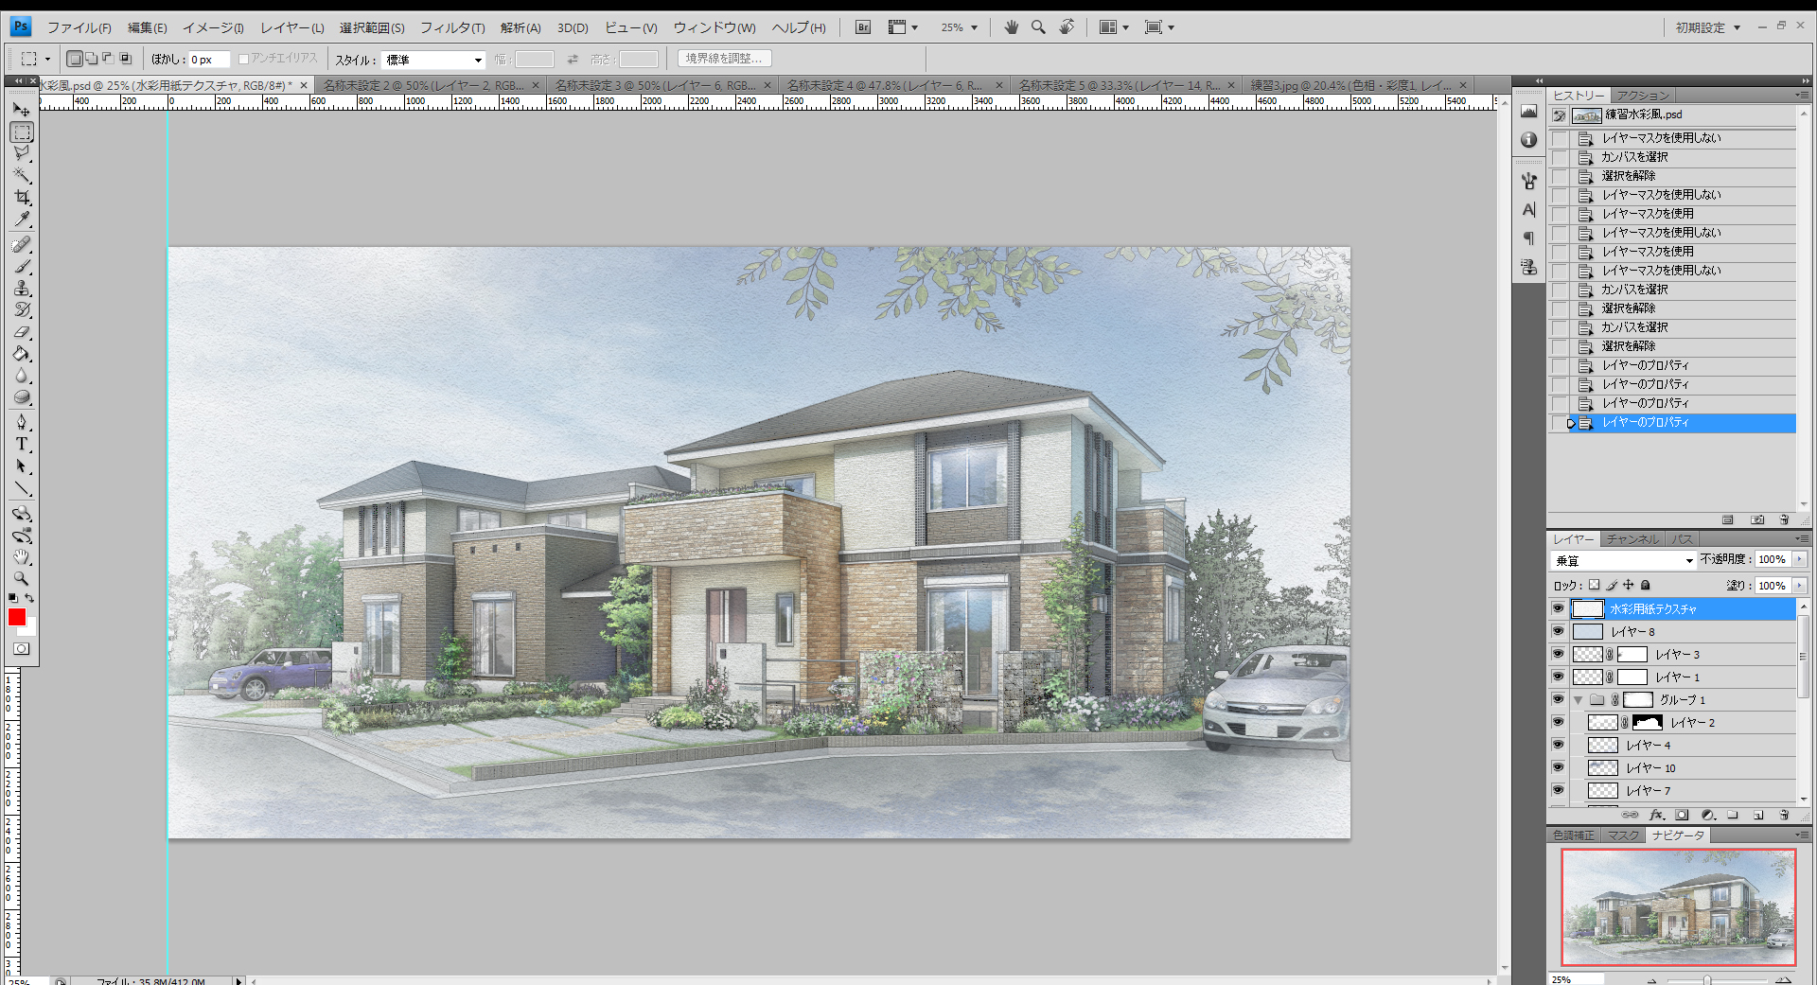Screen dimensions: 1817x985
Task: Click the red foreground color swatch
Action: pyautogui.click(x=17, y=617)
